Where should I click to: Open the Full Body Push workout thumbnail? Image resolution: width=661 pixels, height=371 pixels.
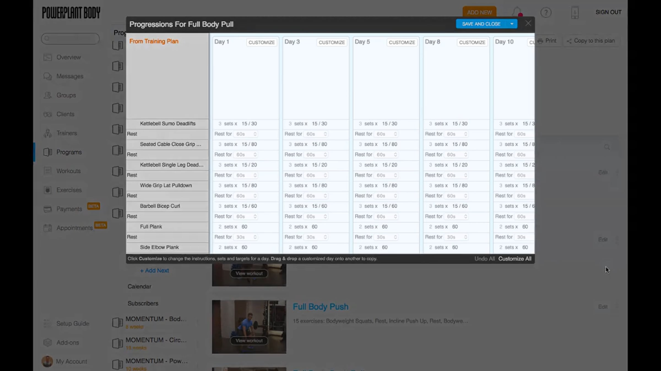[249, 326]
